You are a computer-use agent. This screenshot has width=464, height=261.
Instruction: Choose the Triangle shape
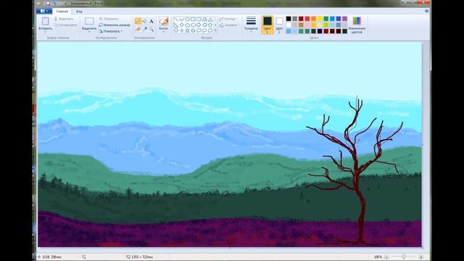point(210,20)
